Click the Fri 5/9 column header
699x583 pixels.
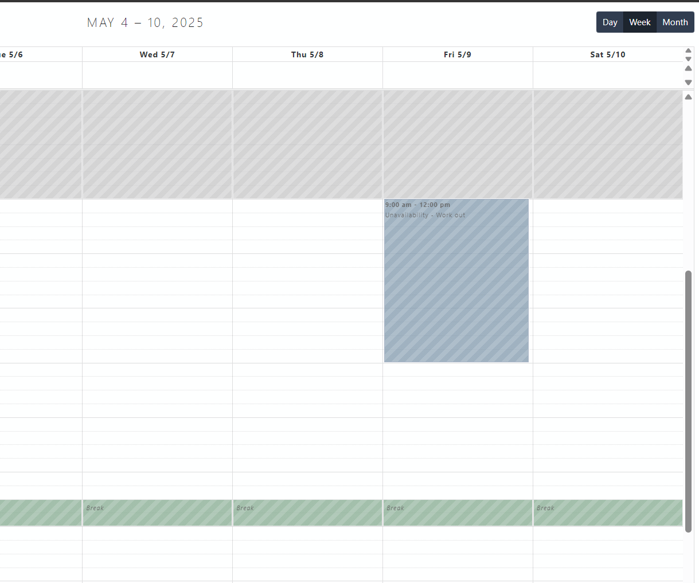click(458, 54)
